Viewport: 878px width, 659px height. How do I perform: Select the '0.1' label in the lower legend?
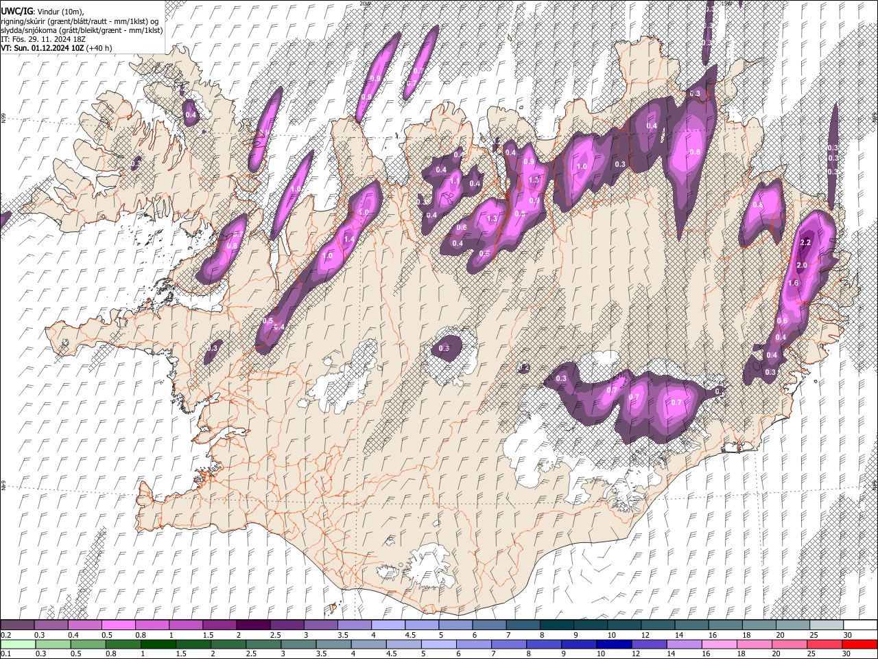(x=5, y=654)
